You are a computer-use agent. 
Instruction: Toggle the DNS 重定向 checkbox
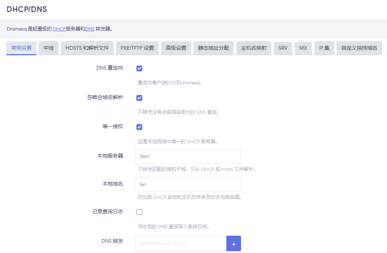point(139,68)
